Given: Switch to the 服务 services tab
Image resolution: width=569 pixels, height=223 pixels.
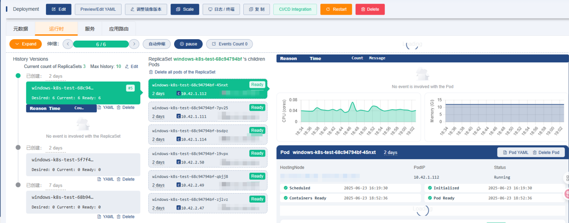Looking at the screenshot, I should coord(89,28).
